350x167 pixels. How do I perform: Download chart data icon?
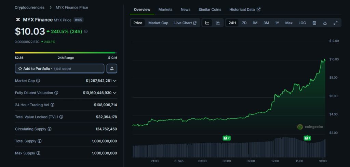point(325,23)
